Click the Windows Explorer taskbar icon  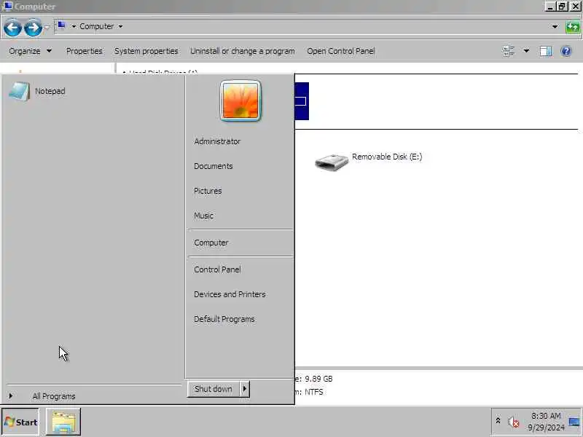63,422
